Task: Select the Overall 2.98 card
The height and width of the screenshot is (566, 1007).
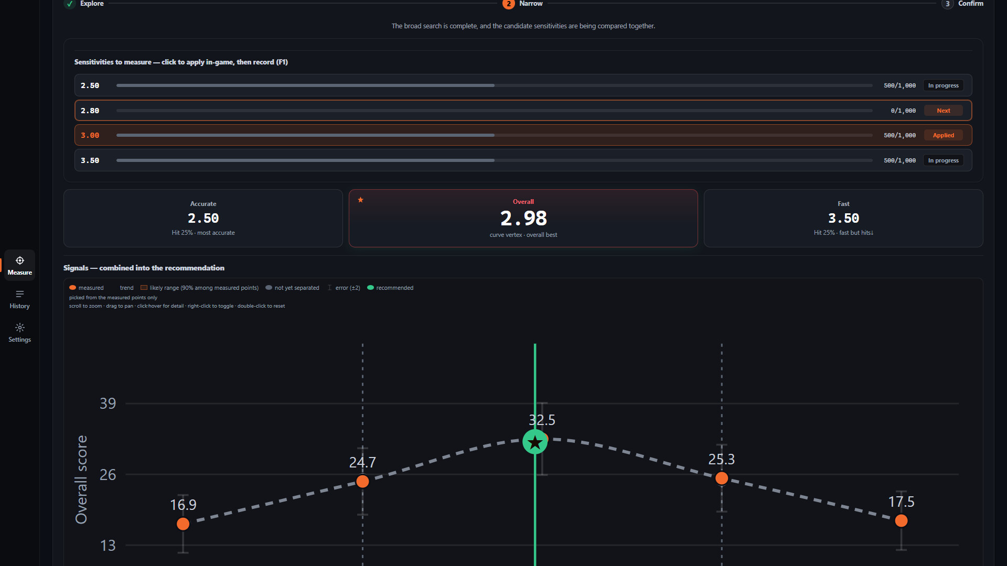Action: coord(523,218)
